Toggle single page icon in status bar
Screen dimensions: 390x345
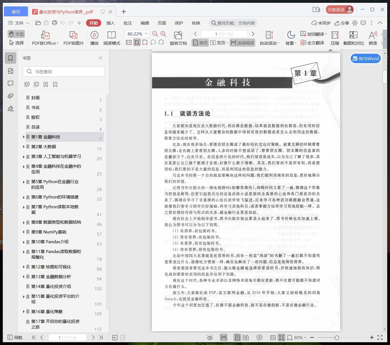(237, 337)
